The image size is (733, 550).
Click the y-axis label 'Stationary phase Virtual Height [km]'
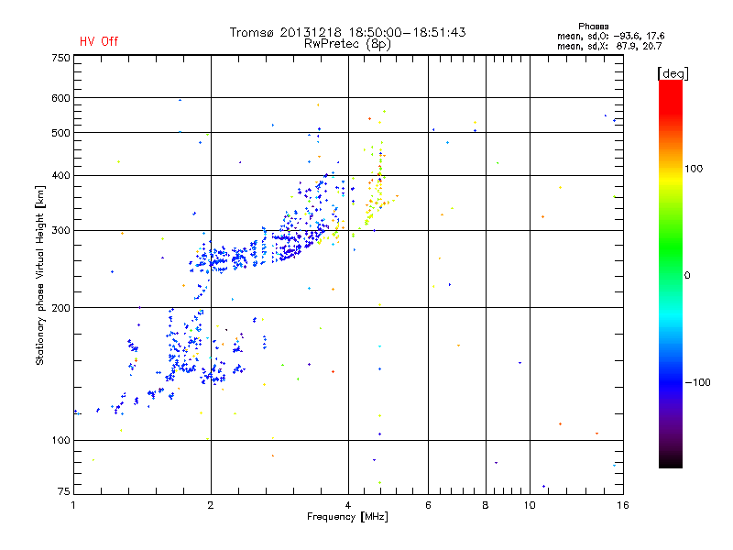(39, 275)
